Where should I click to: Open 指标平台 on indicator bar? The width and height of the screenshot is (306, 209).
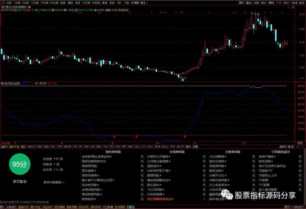(x=14, y=147)
